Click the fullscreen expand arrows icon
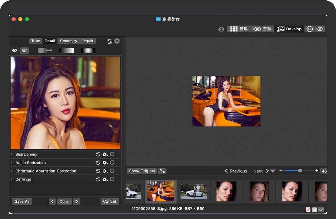This screenshot has height=219, width=336. pos(162,171)
